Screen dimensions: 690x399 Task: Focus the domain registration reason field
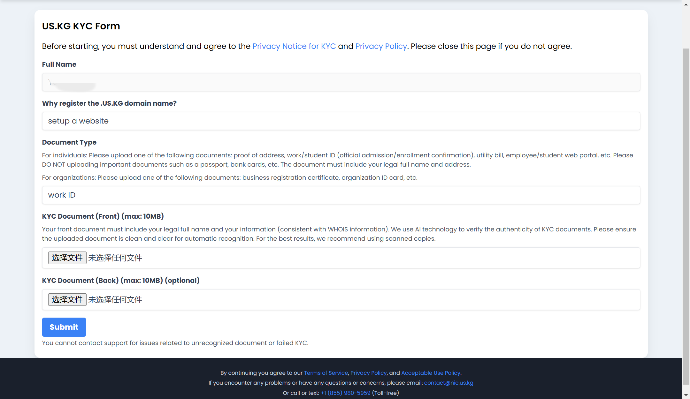tap(341, 121)
